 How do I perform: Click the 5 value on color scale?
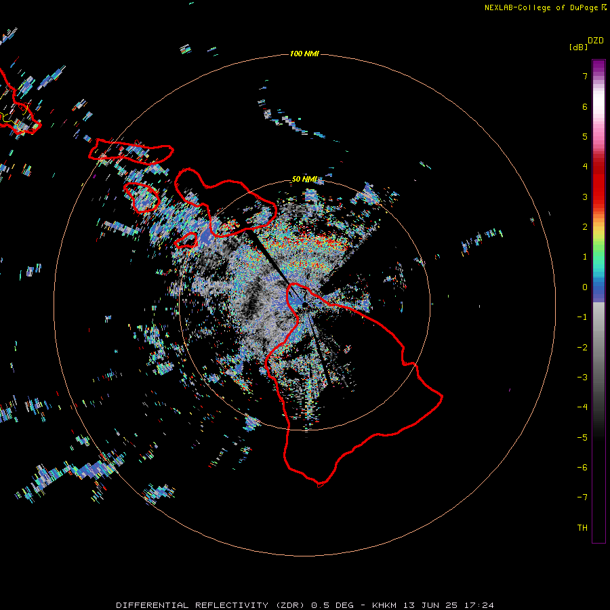[x=585, y=136]
